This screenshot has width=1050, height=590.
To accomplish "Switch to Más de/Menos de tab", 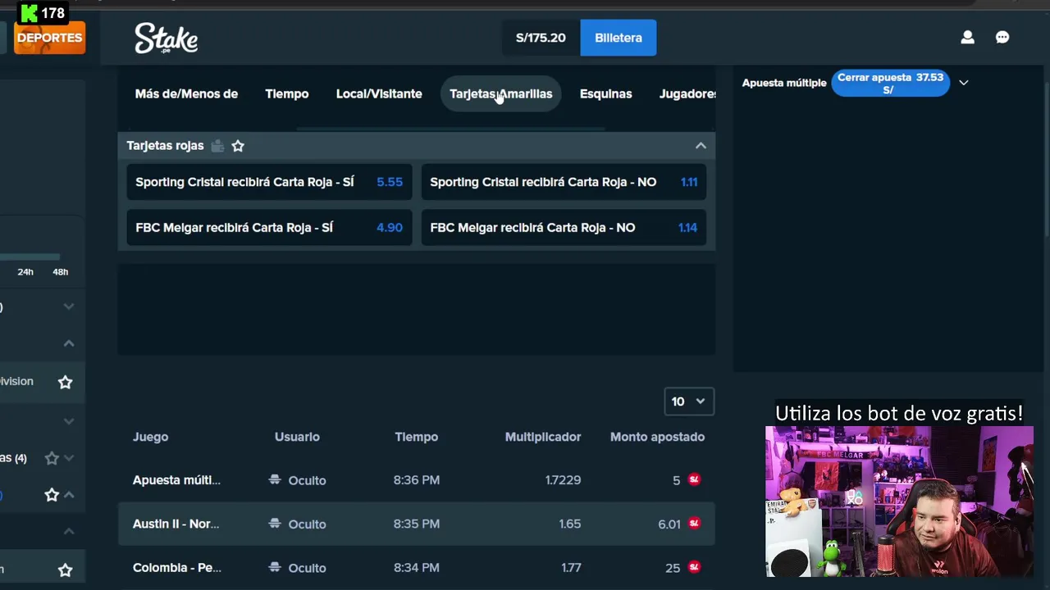I will (x=186, y=94).
